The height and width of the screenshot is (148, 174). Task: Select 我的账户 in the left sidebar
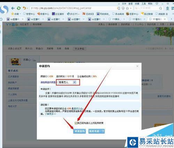pos(12,83)
